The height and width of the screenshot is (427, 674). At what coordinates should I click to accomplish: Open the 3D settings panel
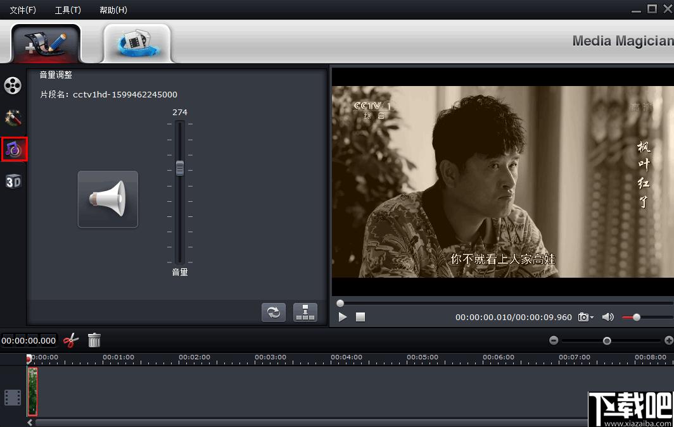[x=13, y=182]
